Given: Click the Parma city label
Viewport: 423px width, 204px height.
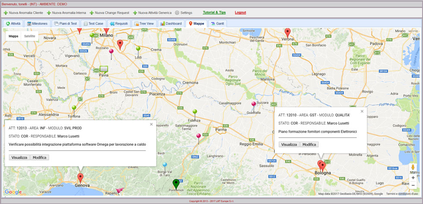Looking at the screenshot, I should [x=221, y=130].
